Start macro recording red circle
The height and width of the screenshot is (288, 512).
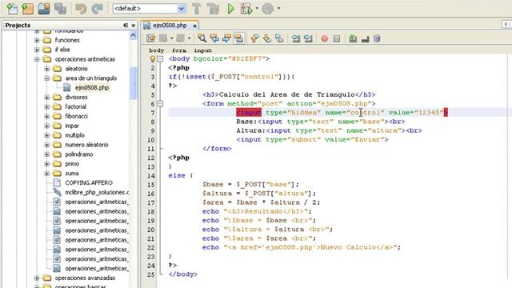tap(324, 38)
